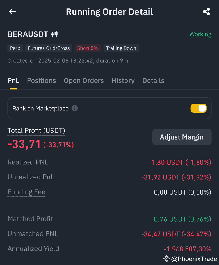Tap the Trailing Down tag

click(x=121, y=48)
